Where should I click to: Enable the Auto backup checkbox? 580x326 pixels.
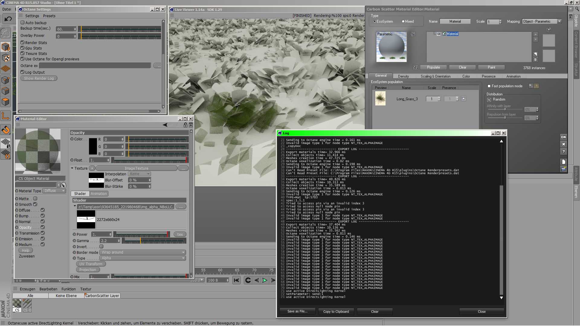pos(23,23)
